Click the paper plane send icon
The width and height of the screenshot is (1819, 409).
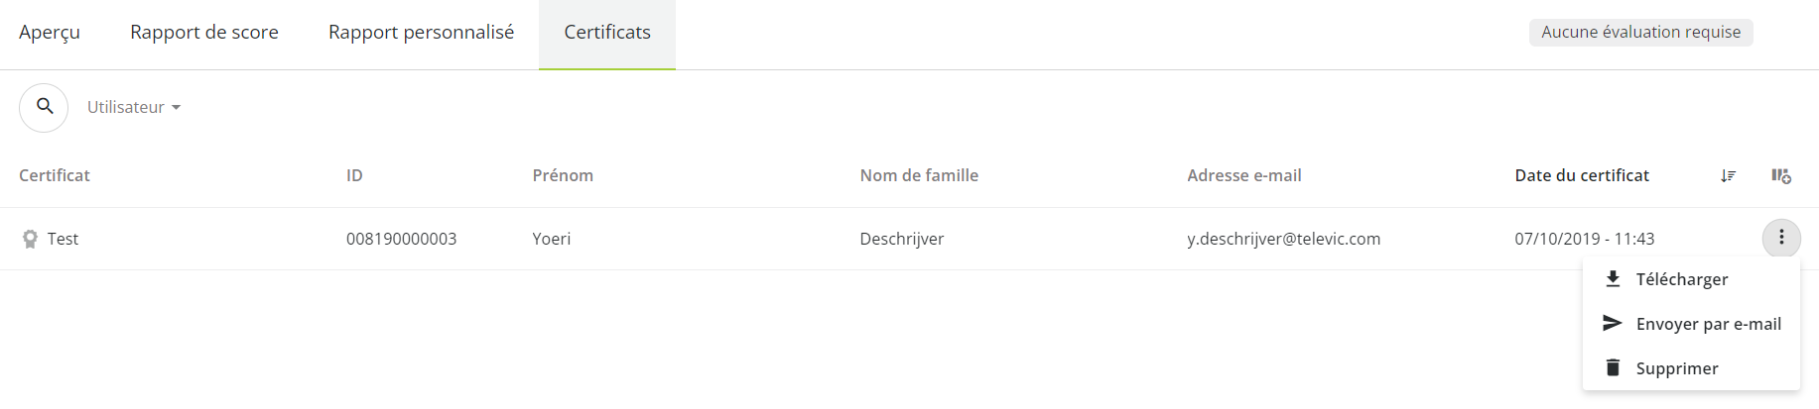click(1613, 323)
